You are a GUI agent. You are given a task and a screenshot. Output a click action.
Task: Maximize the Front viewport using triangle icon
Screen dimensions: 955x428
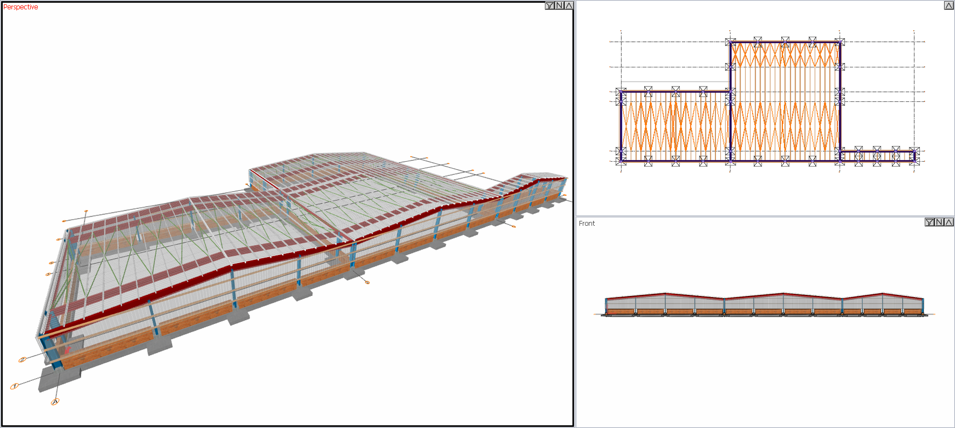pos(948,222)
